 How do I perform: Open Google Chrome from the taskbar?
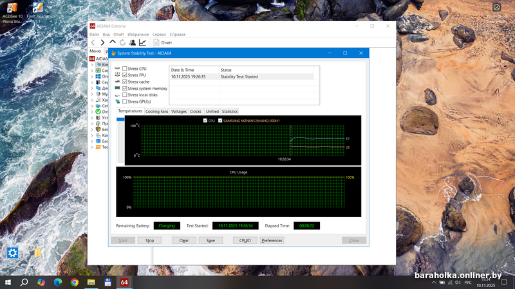click(x=75, y=282)
